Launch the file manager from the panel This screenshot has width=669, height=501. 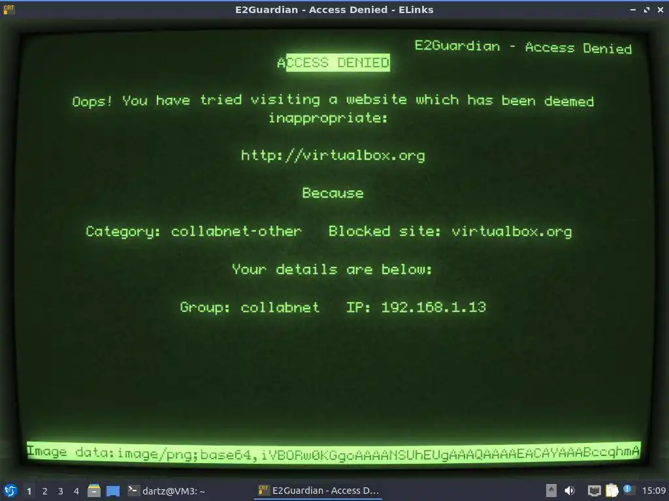(94, 491)
